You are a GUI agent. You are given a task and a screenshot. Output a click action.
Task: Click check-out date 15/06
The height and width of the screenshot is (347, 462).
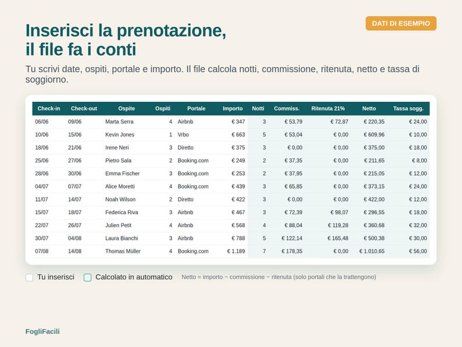pyautogui.click(x=74, y=134)
